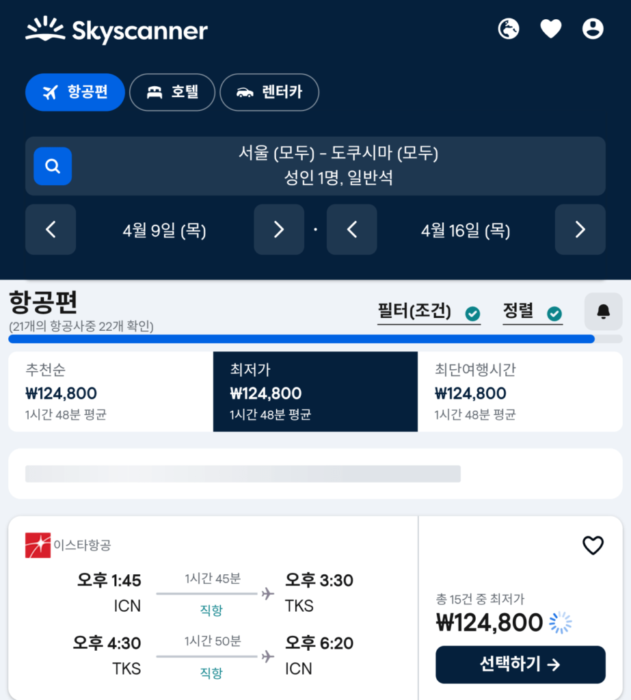631x700 pixels.
Task: Open the globe regional settings icon
Action: [509, 29]
